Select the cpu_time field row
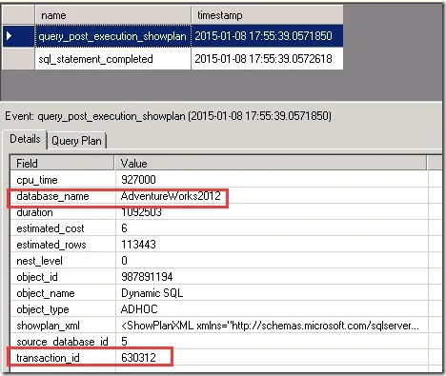446x376 pixels. tap(219, 180)
